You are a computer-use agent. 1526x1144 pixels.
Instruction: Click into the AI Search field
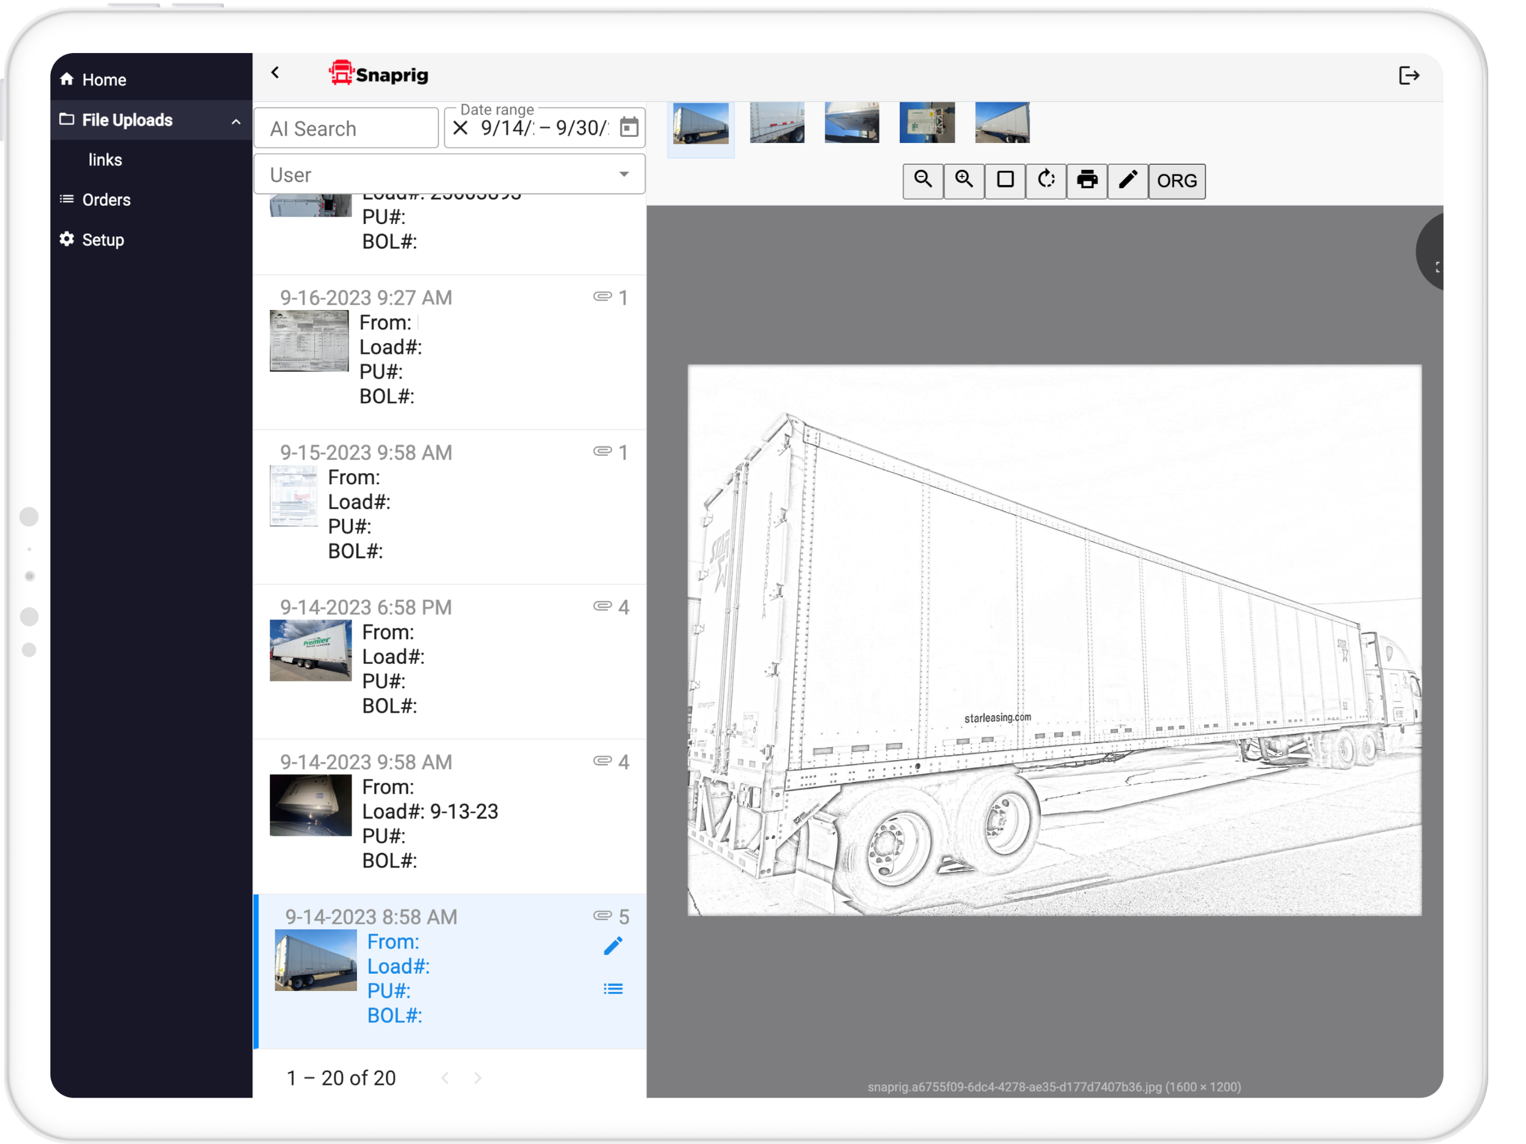pyautogui.click(x=345, y=129)
